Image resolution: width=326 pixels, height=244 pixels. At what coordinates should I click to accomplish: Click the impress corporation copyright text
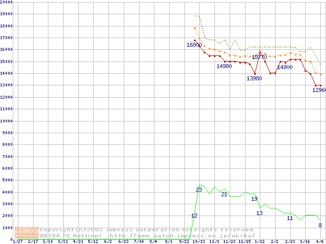pyautogui.click(x=148, y=230)
